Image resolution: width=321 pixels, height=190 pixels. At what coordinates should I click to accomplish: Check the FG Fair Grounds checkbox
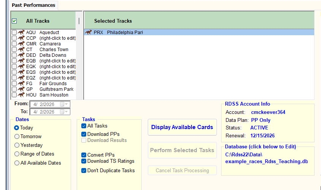[x=14, y=84]
